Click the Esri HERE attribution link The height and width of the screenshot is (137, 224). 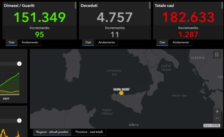[x=212, y=125]
